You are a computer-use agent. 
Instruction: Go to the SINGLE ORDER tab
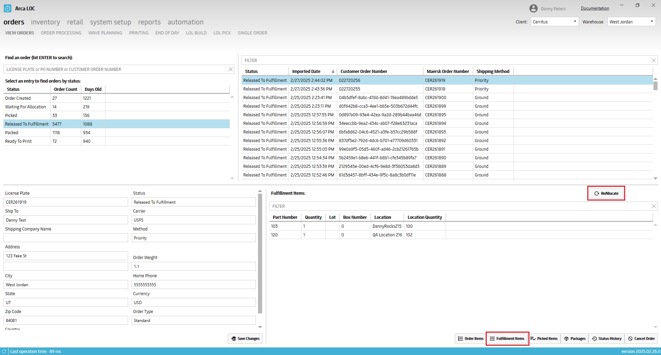point(252,33)
